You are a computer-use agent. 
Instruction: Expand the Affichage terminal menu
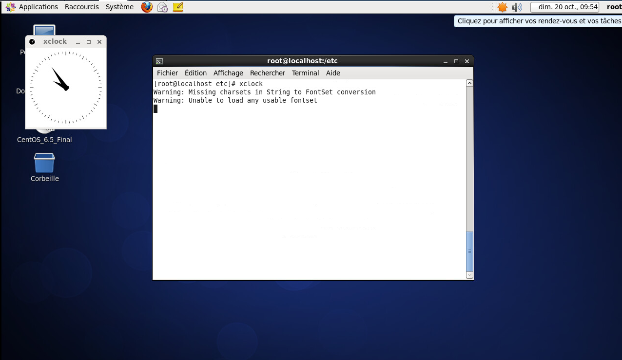[228, 73]
